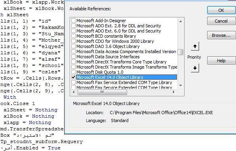Viewport: 236px width, 151px height.
Task: Enable Microsoft ADO Ext. 6.0 reference
Action: click(73, 31)
